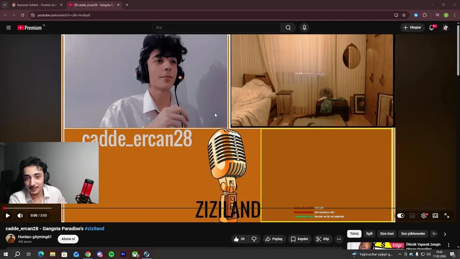View site information icon in address bar
The height and width of the screenshot is (259, 460).
33,15
